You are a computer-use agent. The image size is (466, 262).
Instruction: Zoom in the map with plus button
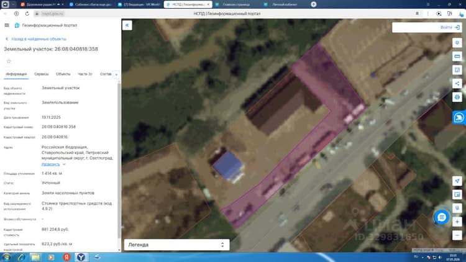coord(457,222)
